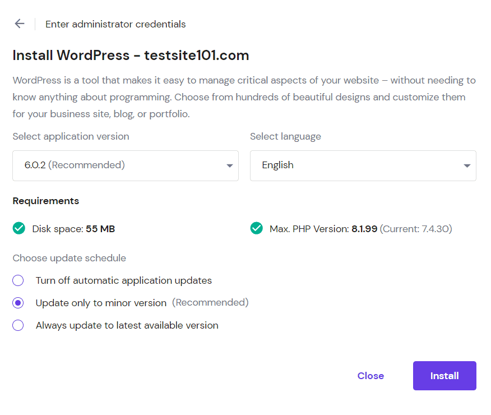The image size is (491, 415).
Task: Select Turn off automatic application updates
Action: (17, 280)
